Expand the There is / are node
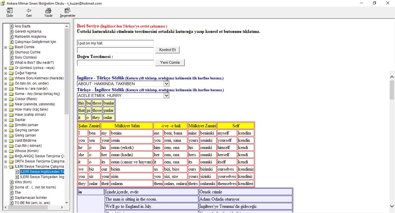This screenshot has width=395, height=213. 6,89
